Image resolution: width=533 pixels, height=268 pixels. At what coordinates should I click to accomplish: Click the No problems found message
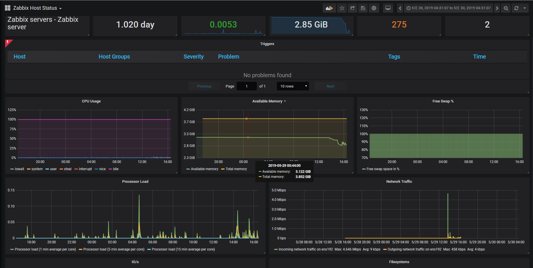coord(267,75)
